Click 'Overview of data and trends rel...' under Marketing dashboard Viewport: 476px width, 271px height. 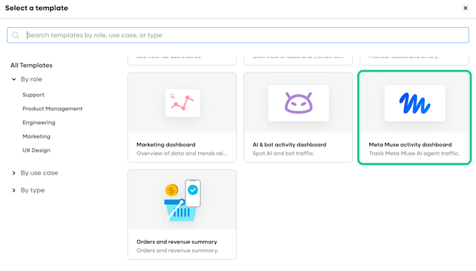(x=182, y=154)
